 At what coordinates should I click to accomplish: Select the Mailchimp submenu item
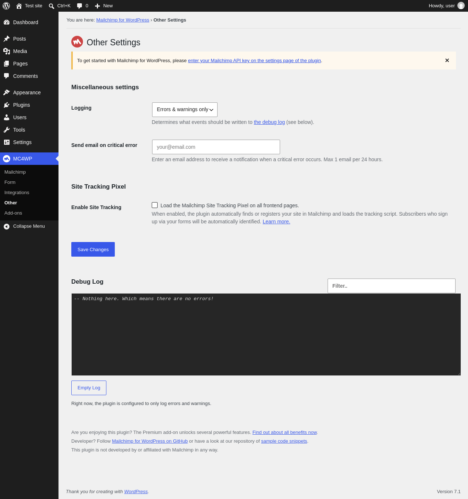point(15,172)
